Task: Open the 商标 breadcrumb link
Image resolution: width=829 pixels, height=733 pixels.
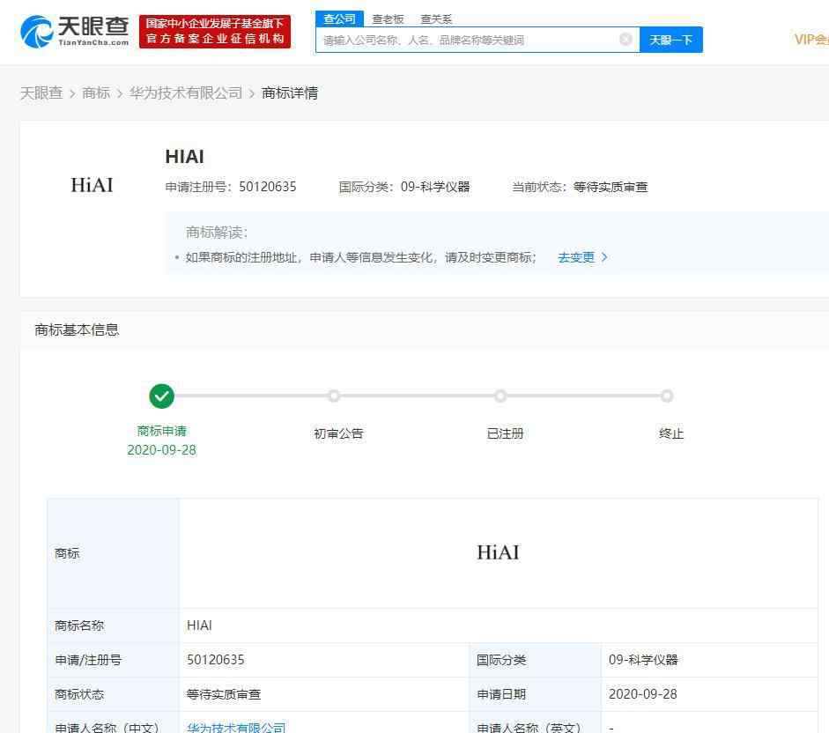Action: (96, 93)
